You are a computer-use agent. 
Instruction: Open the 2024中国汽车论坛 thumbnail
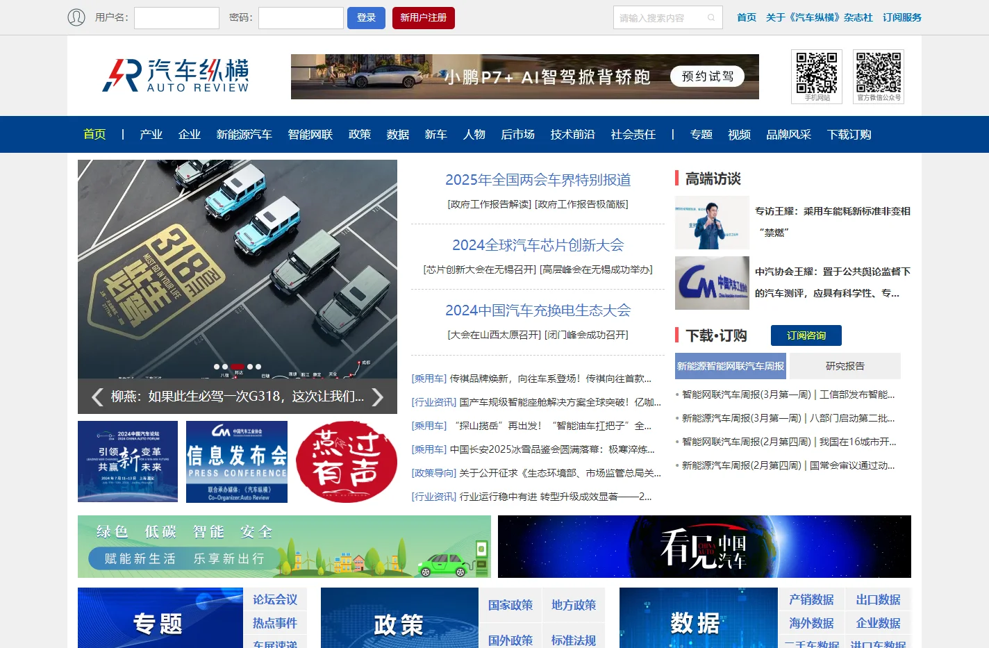click(128, 462)
